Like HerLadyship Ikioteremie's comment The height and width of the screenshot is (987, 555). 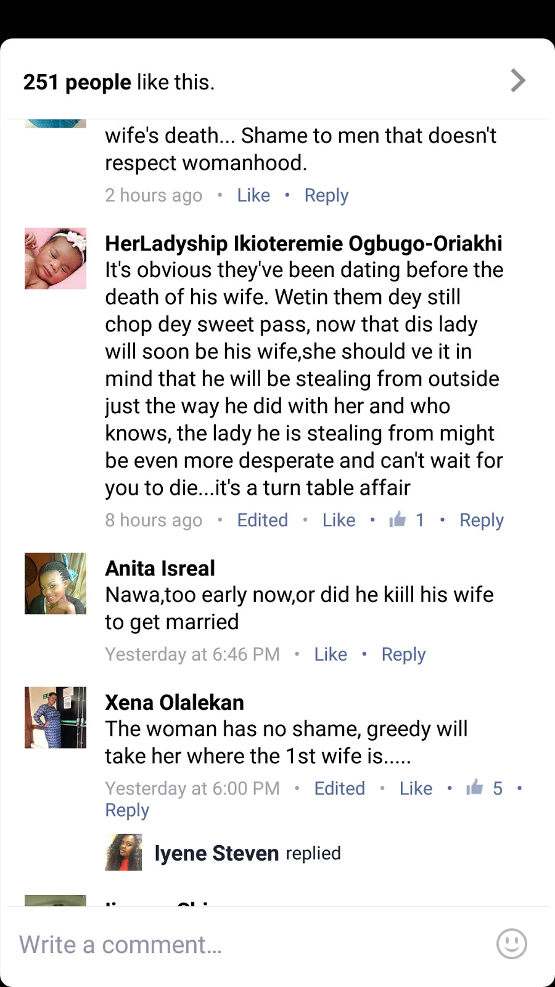[x=339, y=520]
